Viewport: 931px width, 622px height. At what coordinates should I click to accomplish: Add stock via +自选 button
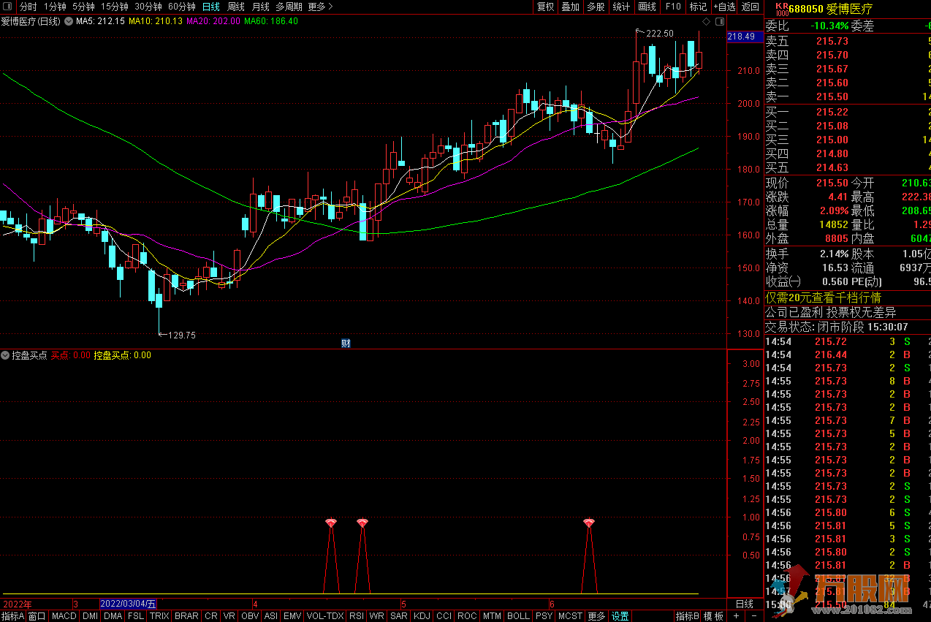pyautogui.click(x=723, y=7)
